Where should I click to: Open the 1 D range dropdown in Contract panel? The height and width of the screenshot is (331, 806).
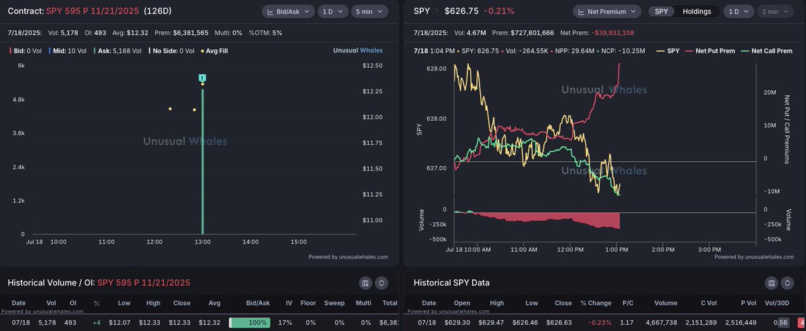pyautogui.click(x=332, y=11)
